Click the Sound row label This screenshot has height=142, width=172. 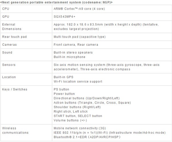(x=7, y=52)
